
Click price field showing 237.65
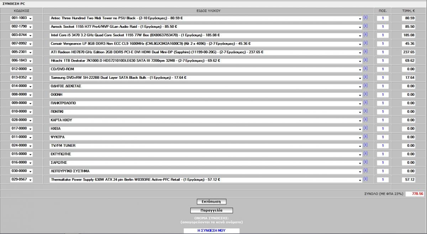(408, 52)
